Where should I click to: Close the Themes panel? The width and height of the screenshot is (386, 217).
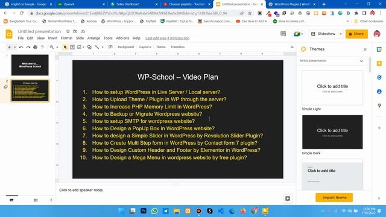[x=365, y=49]
